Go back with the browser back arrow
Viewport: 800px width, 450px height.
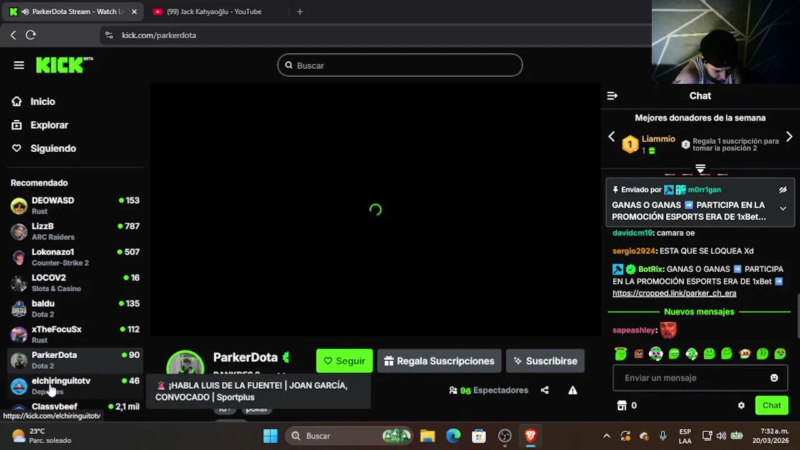(x=13, y=35)
